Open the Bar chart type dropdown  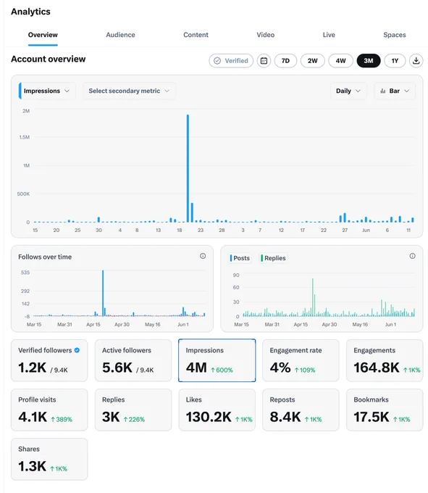[x=395, y=91]
